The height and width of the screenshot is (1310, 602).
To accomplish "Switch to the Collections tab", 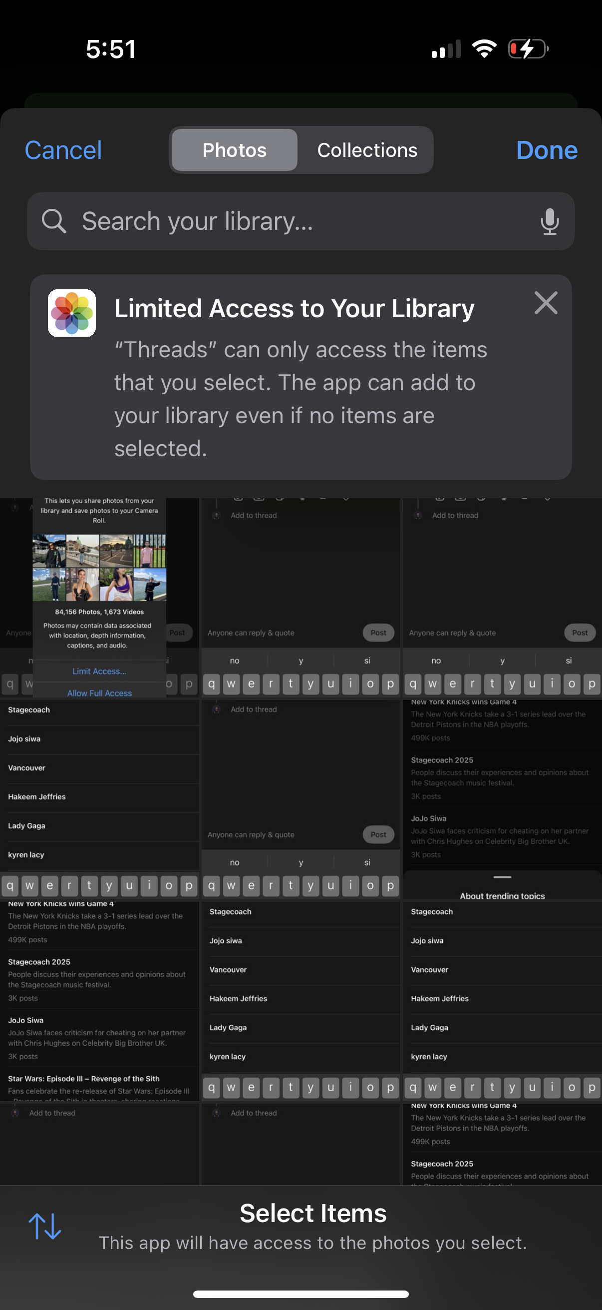I will point(367,150).
